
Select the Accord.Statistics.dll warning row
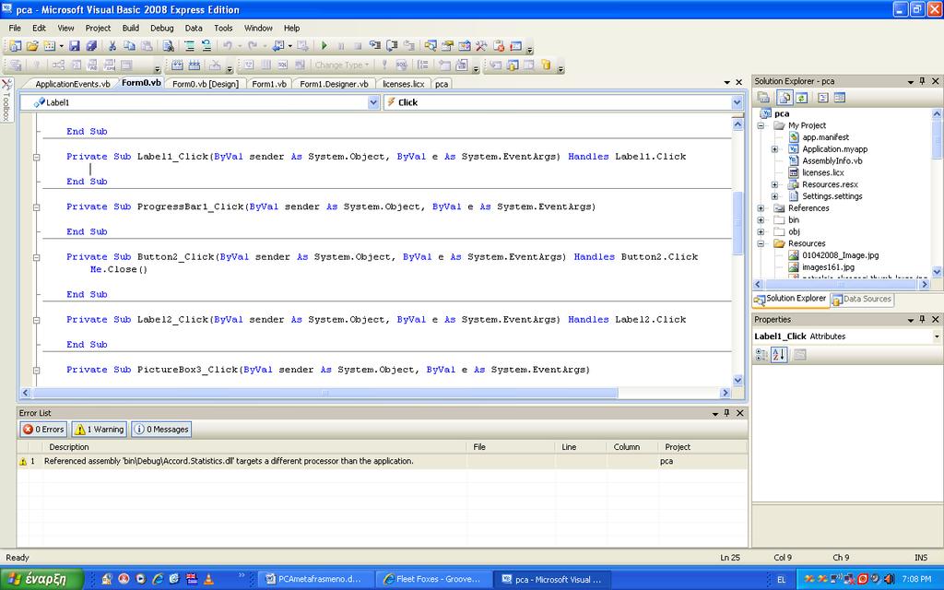(383, 461)
